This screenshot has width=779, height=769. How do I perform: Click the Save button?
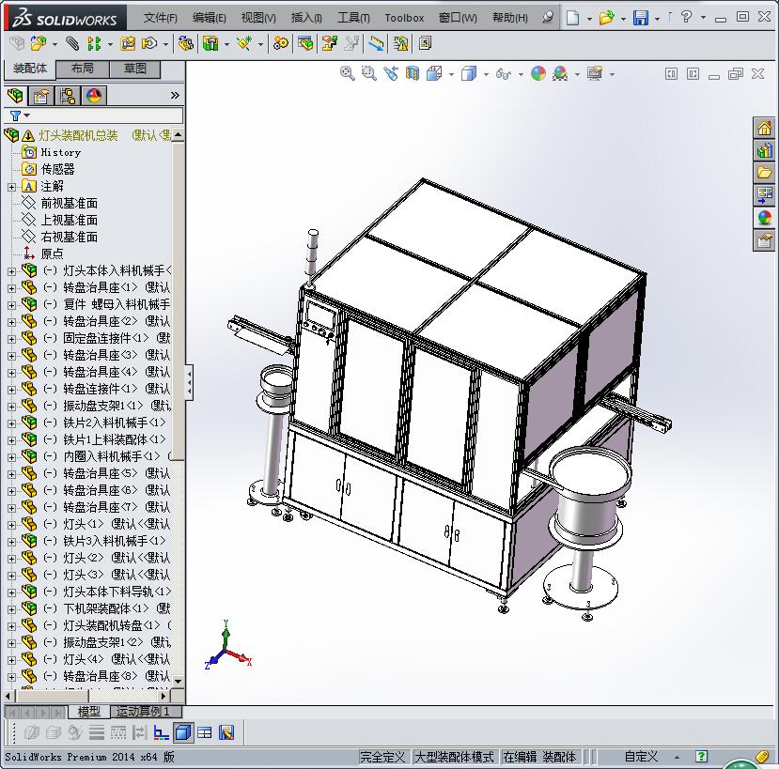[x=641, y=19]
